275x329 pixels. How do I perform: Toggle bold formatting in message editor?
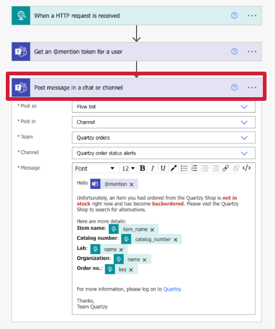(143, 168)
